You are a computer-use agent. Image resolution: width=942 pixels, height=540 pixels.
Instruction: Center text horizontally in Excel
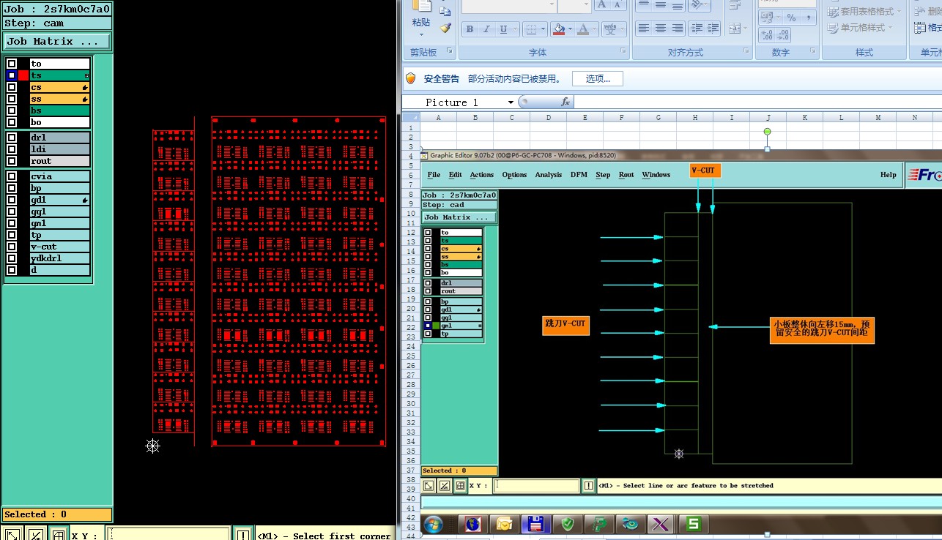pos(660,29)
